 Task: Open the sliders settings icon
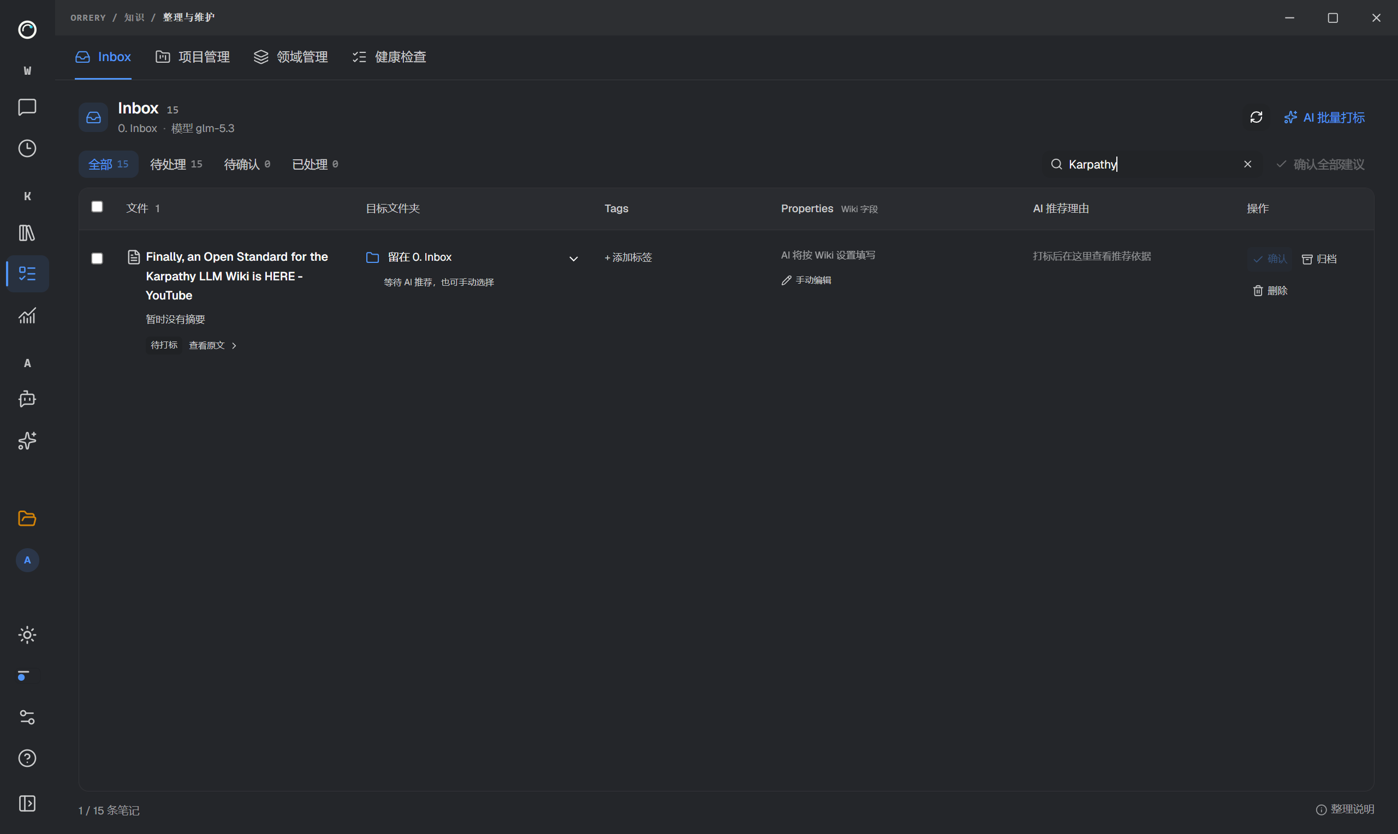tap(27, 717)
